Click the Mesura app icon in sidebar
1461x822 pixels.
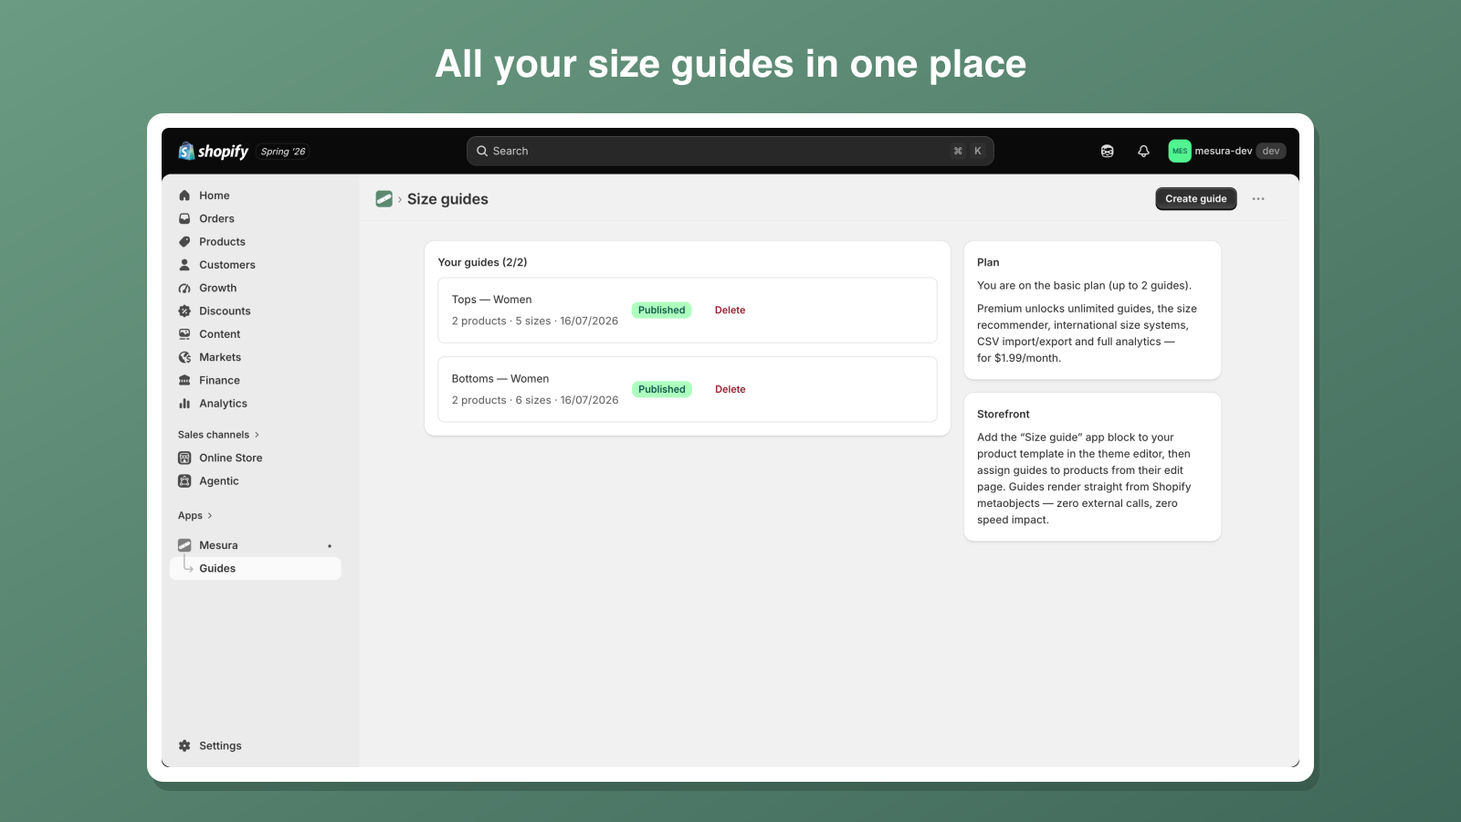pos(184,545)
